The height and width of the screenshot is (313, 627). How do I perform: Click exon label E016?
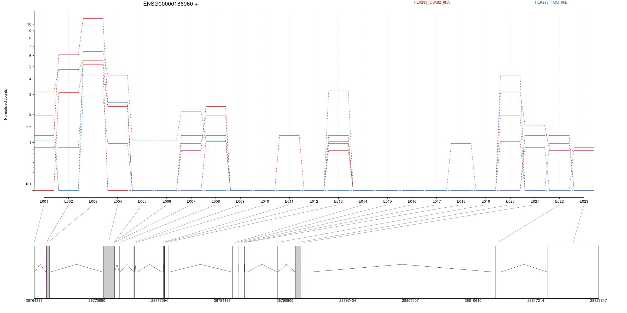click(412, 201)
